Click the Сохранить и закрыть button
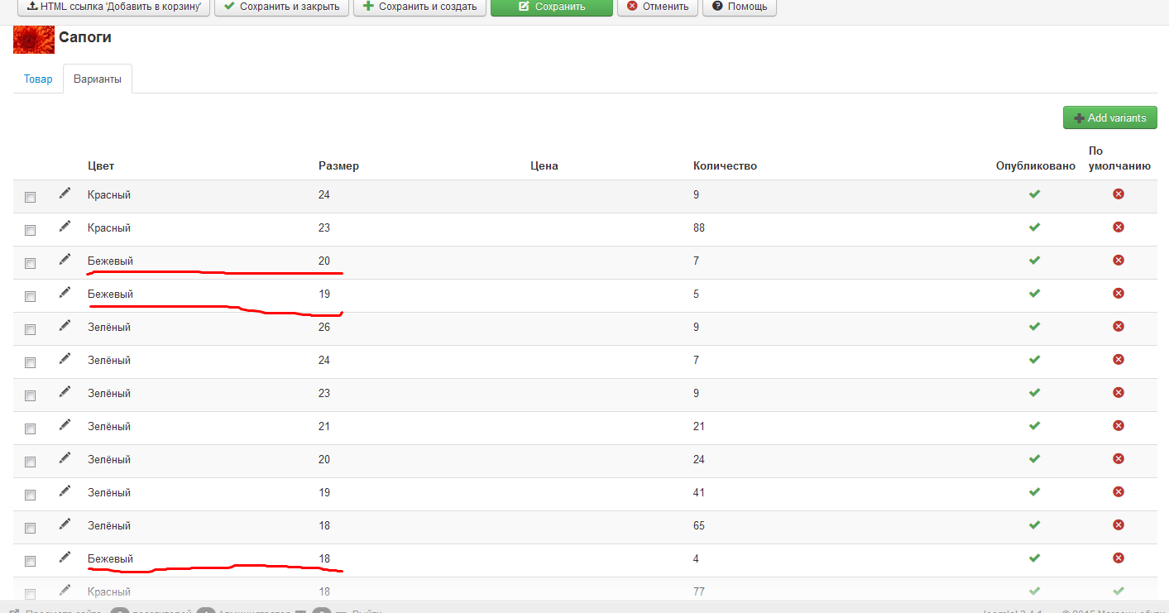 281,7
